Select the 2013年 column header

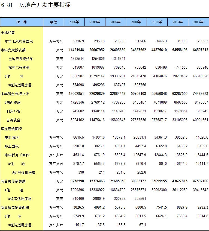(x=198, y=22)
